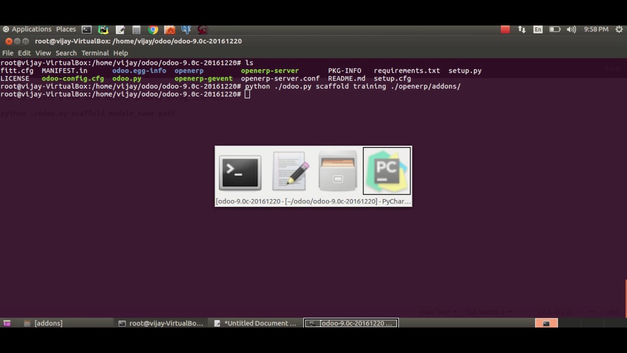Click the terminal window title text
The height and width of the screenshot is (353, 627).
[x=138, y=41]
